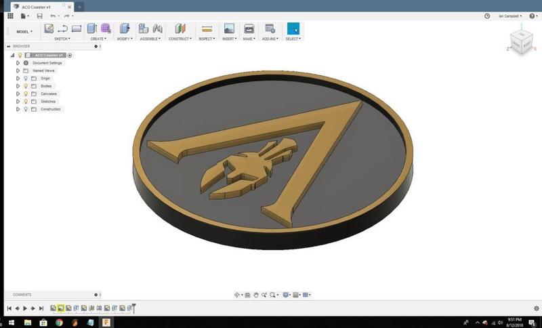The height and width of the screenshot is (328, 542).
Task: Choose the Zoom navigation tool
Action: pos(264,295)
